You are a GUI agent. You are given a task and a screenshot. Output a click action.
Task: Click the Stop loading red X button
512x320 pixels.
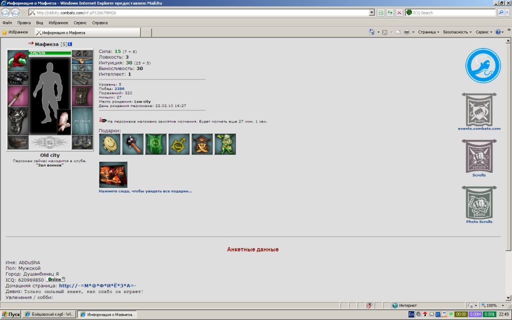pos(399,12)
